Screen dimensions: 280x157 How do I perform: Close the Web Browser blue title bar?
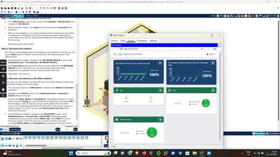[x=219, y=45]
